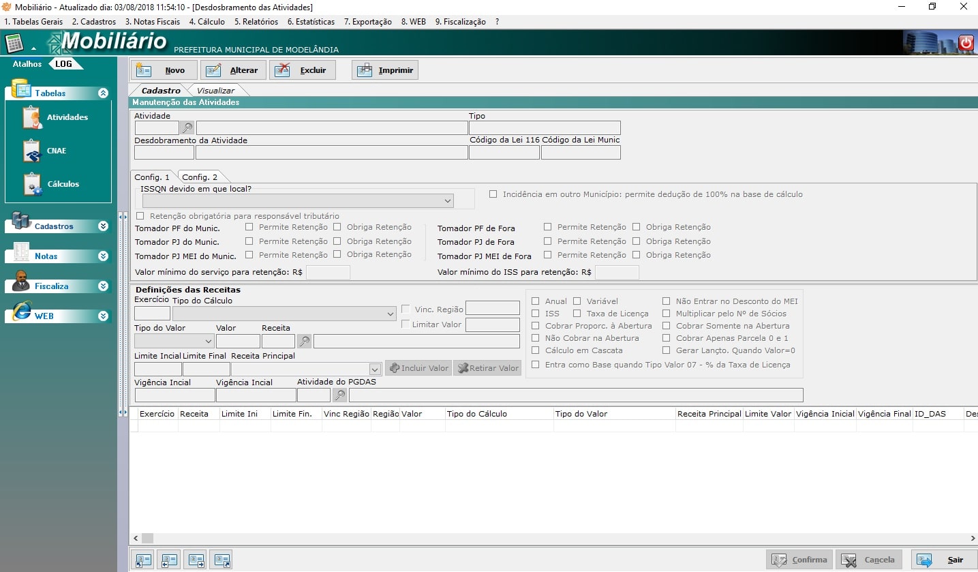This screenshot has width=978, height=572.
Task: Switch to the Config. 2 tab
Action: pyautogui.click(x=200, y=177)
